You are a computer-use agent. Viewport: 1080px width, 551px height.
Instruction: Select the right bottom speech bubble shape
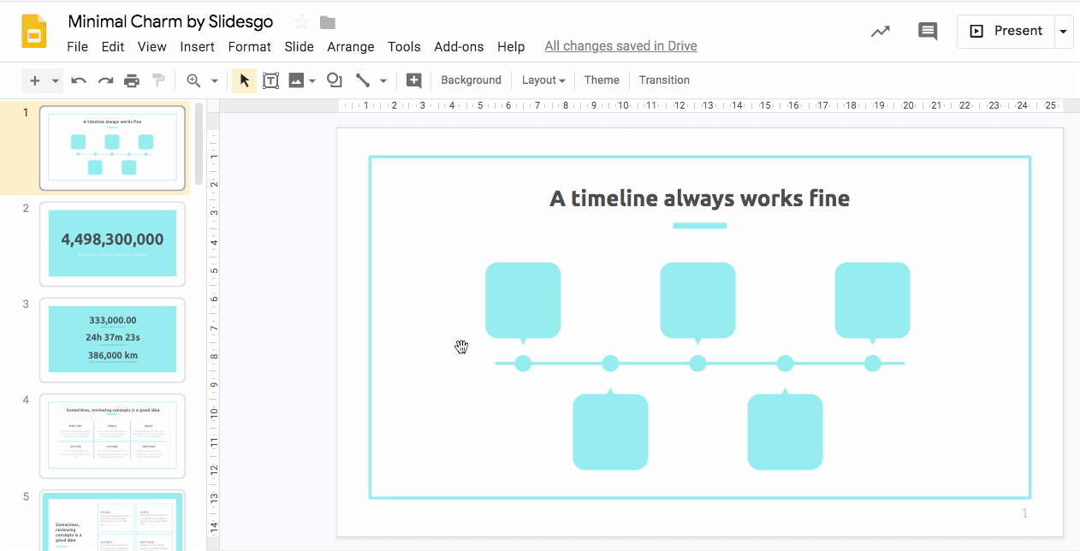785,431
